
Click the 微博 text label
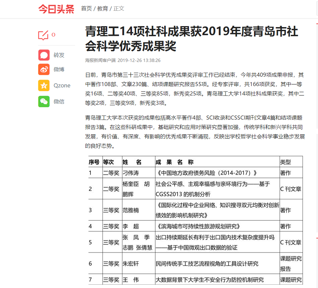tap(59, 69)
